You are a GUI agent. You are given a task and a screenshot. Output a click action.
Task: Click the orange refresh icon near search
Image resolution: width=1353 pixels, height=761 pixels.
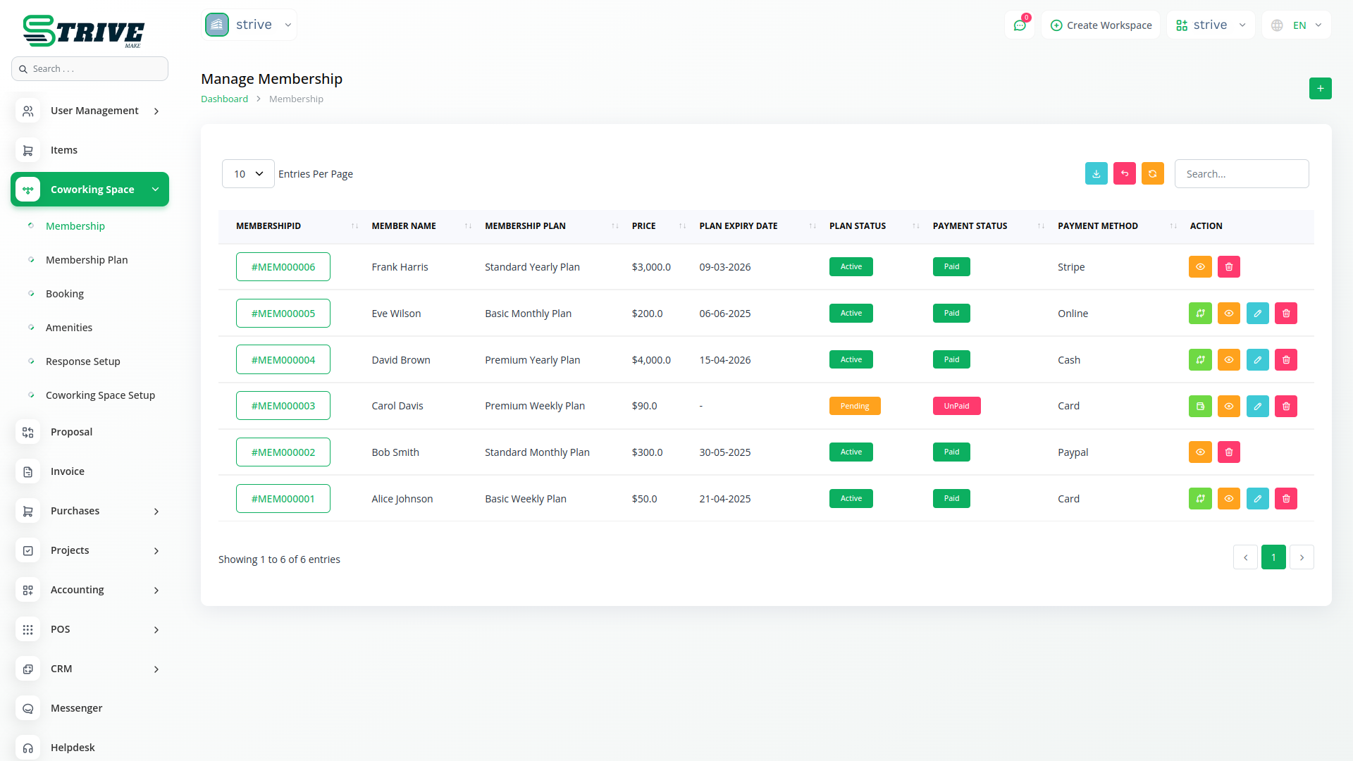click(x=1152, y=173)
